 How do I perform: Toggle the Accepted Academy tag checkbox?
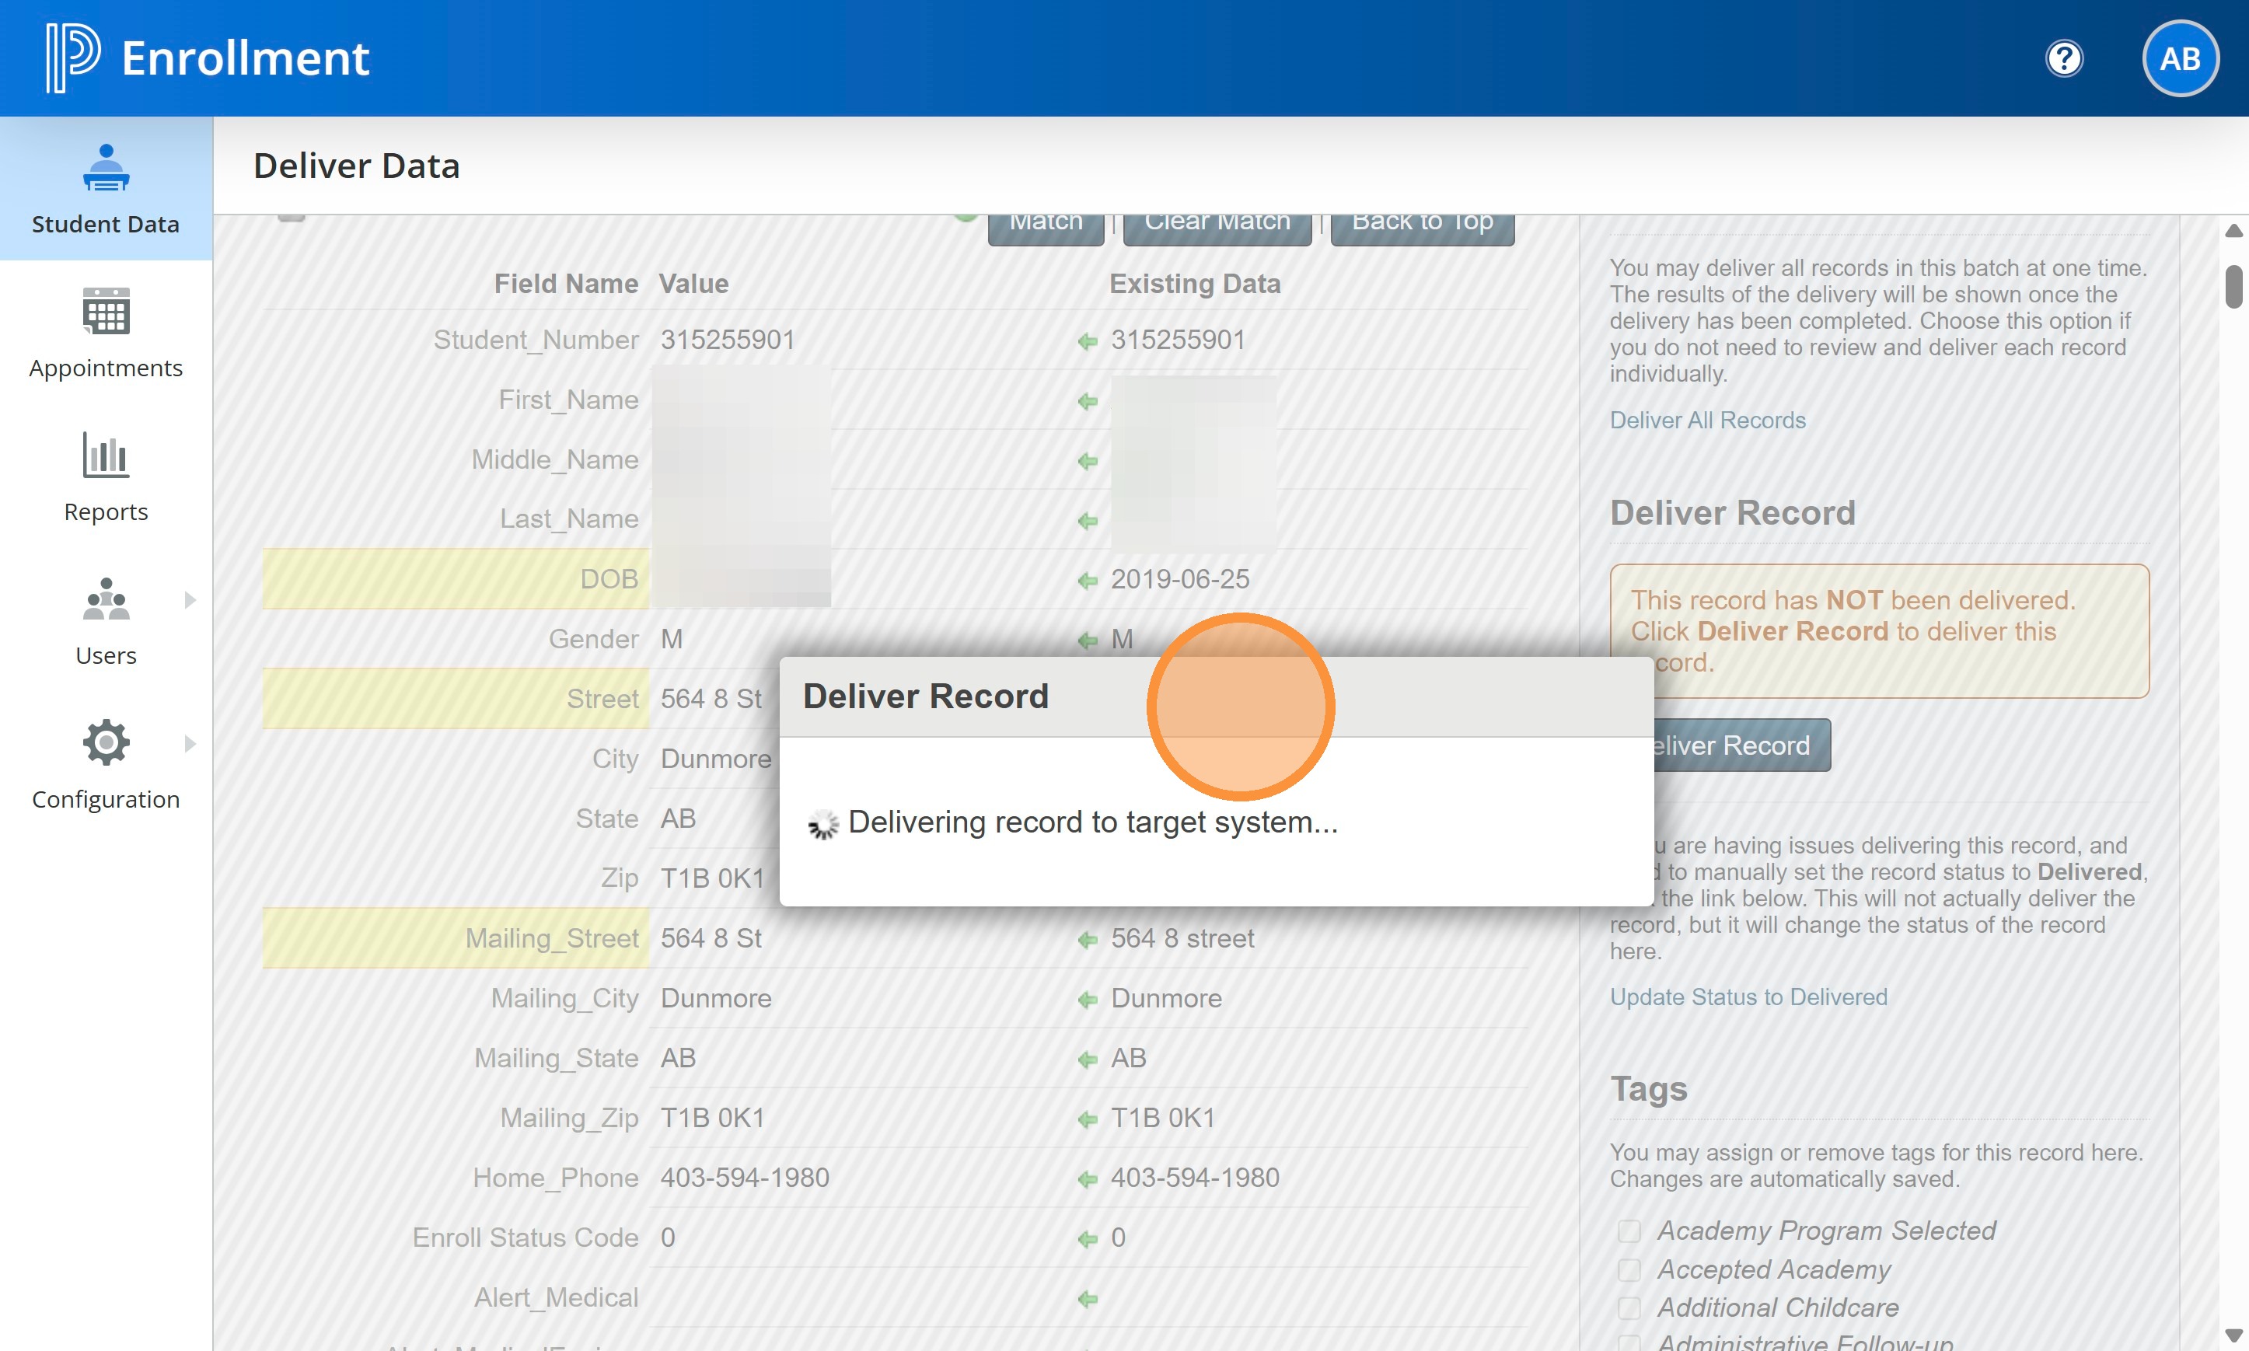pyautogui.click(x=1629, y=1269)
